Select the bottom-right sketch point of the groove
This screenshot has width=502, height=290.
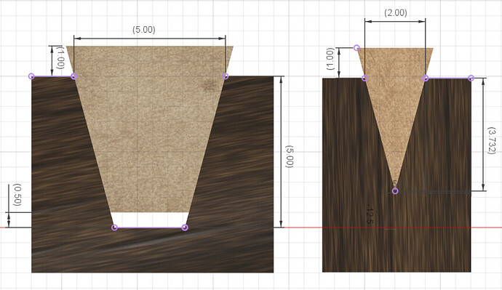click(x=184, y=227)
